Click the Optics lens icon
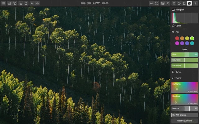This screenshot has height=124, width=199. [x=173, y=26]
